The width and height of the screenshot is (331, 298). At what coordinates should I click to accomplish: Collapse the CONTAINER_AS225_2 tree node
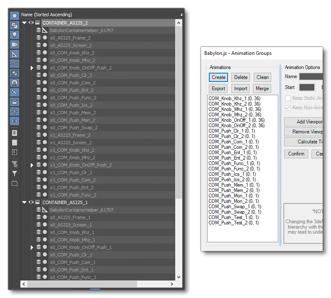[24, 22]
